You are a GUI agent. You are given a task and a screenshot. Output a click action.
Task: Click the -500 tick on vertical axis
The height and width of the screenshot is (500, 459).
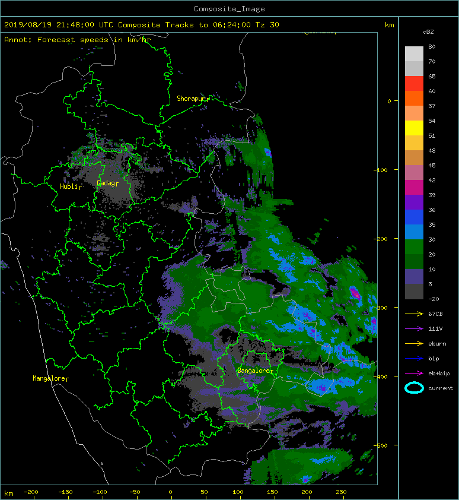(380, 445)
